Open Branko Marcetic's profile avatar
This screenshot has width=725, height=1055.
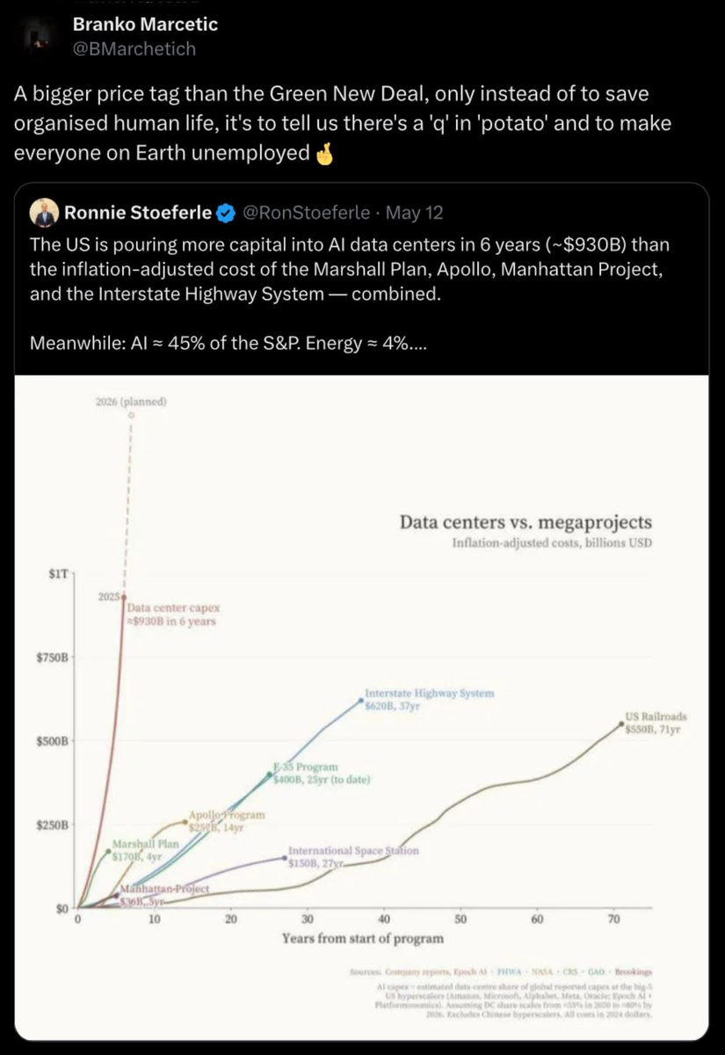(34, 36)
